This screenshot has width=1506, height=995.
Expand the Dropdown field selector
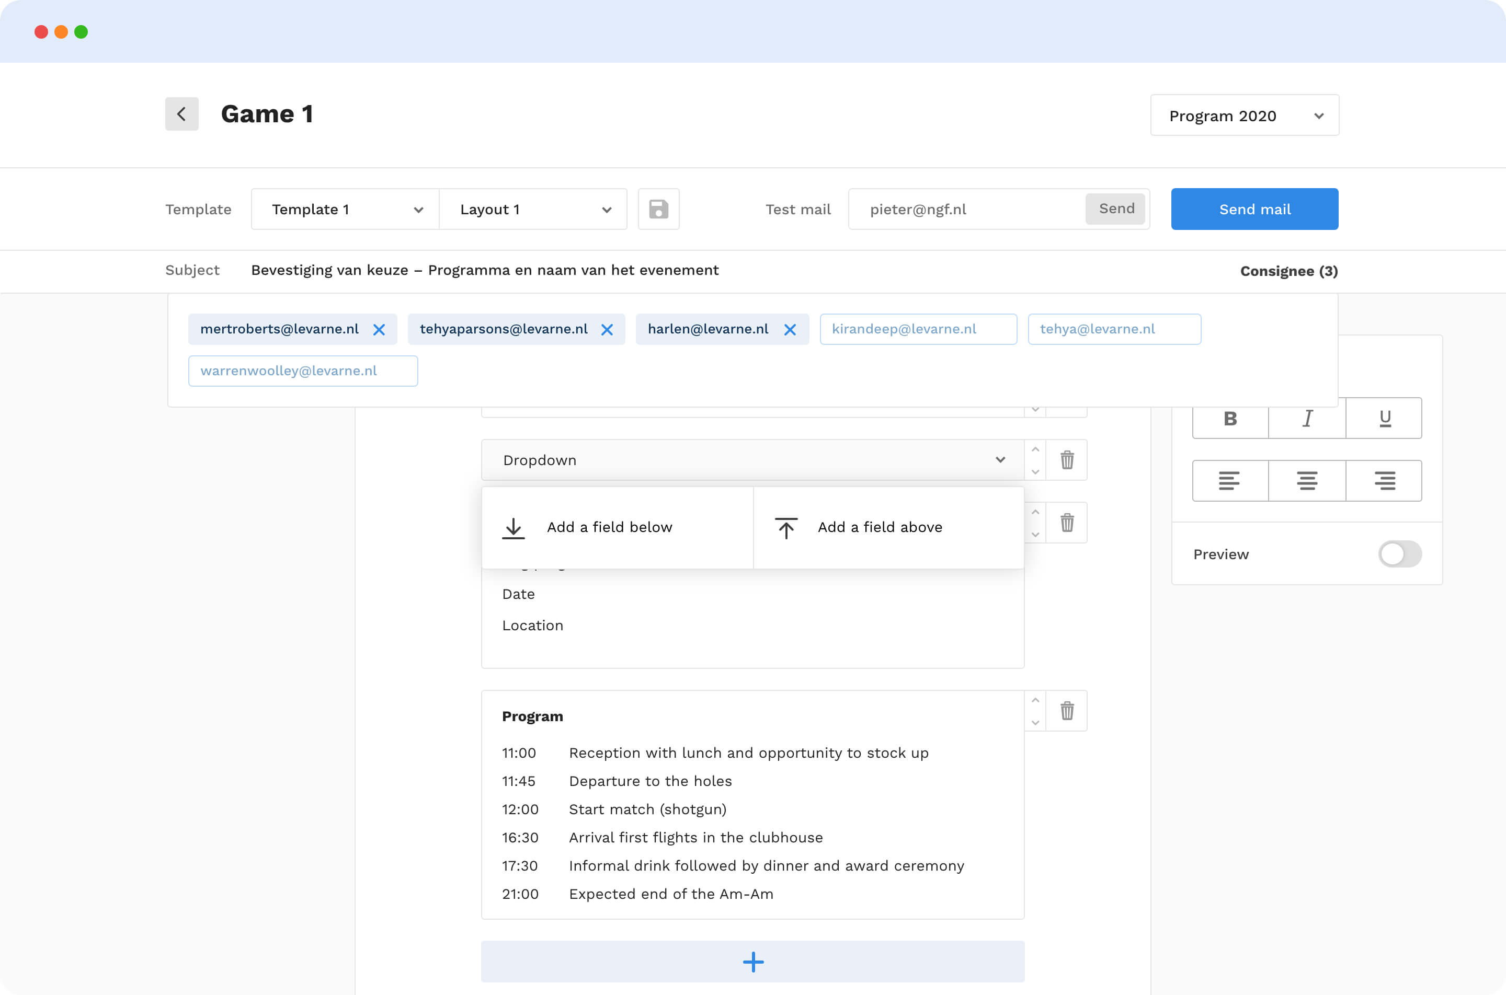[752, 460]
